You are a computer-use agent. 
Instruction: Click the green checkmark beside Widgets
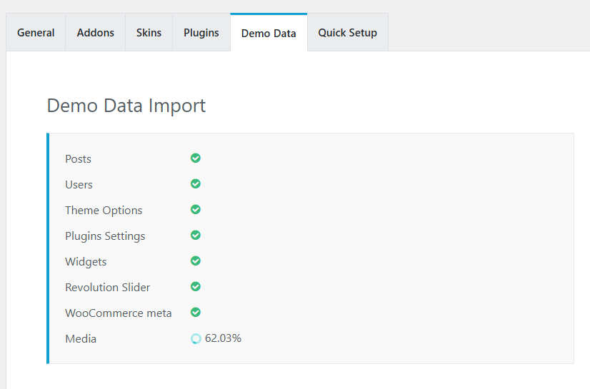click(x=196, y=261)
